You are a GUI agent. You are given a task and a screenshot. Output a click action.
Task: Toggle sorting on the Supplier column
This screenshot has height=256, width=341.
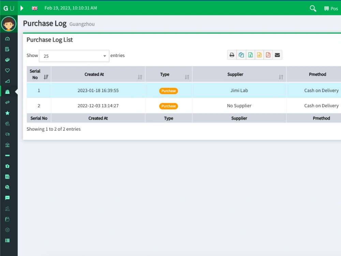coord(281,77)
